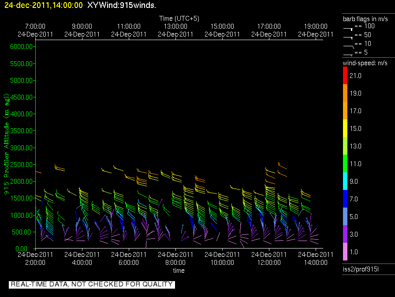Click the 3000.00 altitude tick label

tap(21, 148)
